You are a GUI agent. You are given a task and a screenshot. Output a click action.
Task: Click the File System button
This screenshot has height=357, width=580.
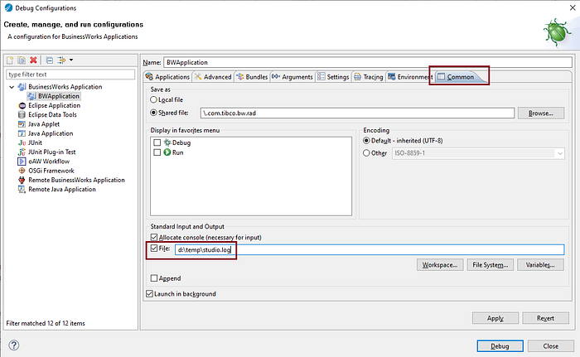tap(491, 265)
